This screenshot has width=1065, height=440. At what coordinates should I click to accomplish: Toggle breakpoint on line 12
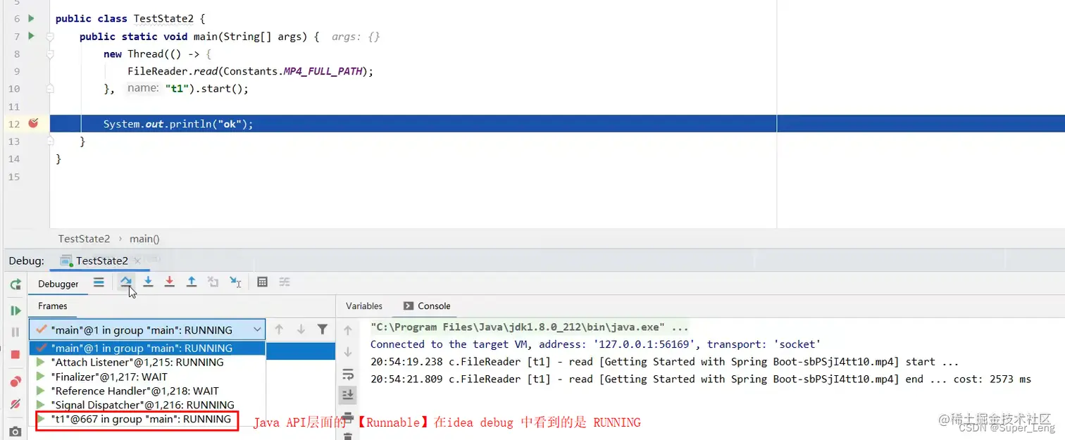pyautogui.click(x=33, y=123)
